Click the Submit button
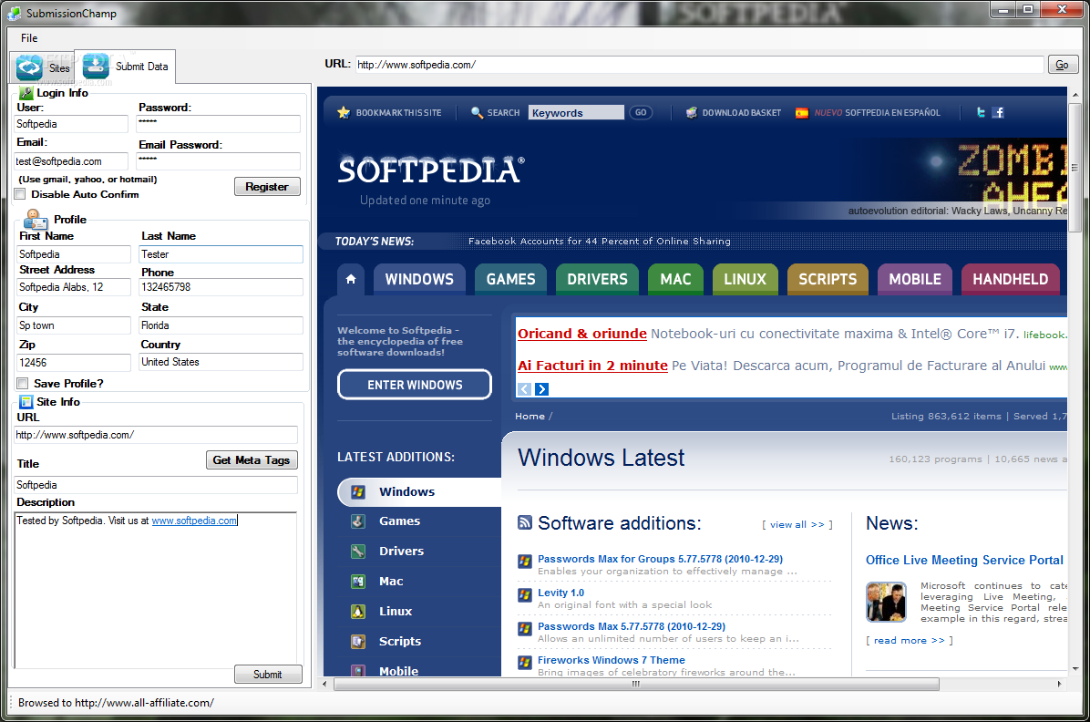 (x=268, y=674)
